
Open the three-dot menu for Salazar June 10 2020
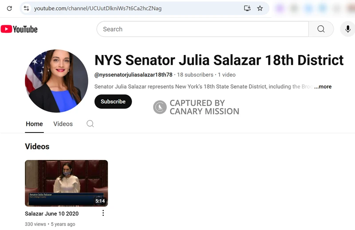[x=103, y=213]
